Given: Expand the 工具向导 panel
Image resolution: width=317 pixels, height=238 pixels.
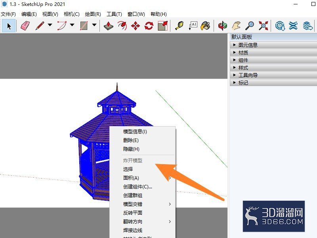Looking at the screenshot, I should coord(273,75).
